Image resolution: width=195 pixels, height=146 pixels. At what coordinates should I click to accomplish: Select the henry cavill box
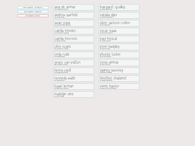(x=74, y=71)
